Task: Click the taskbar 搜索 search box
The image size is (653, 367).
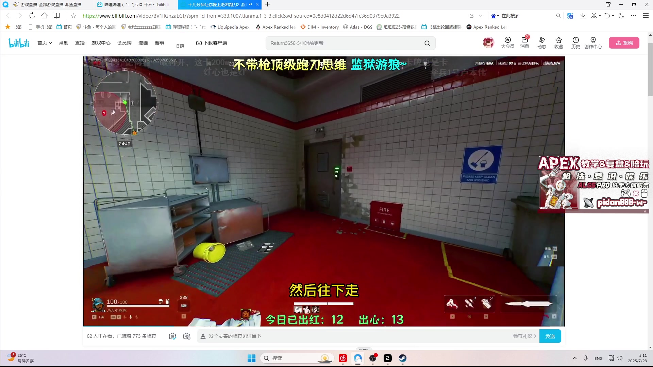Action: [297, 358]
